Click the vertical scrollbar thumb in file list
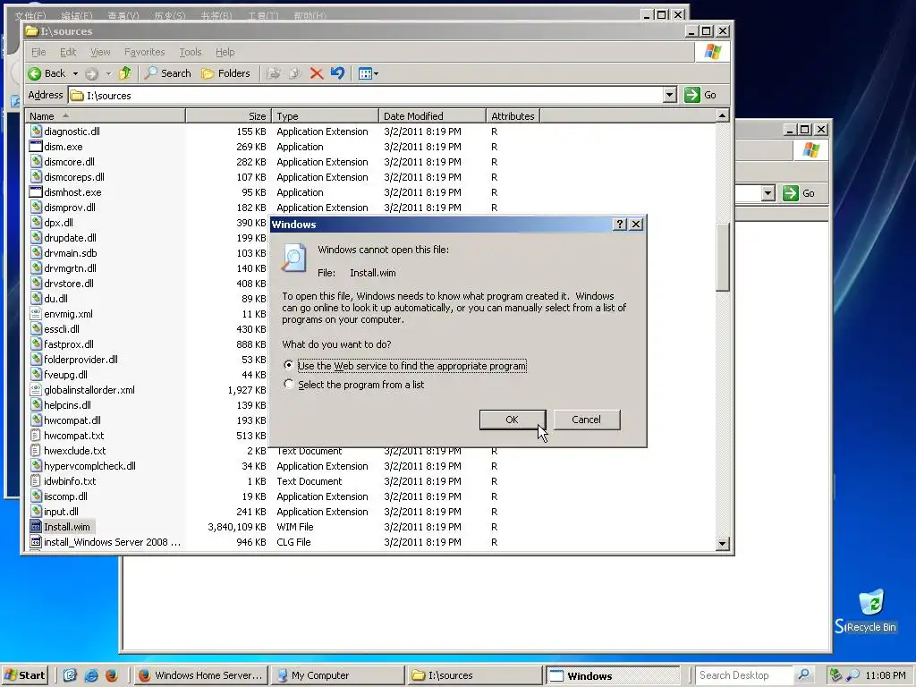Screen dimensions: 916x687 [723, 257]
